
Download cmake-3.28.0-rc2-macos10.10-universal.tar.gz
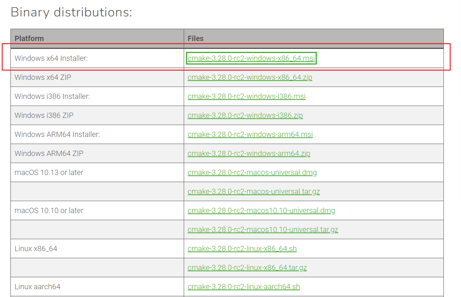[263, 229]
